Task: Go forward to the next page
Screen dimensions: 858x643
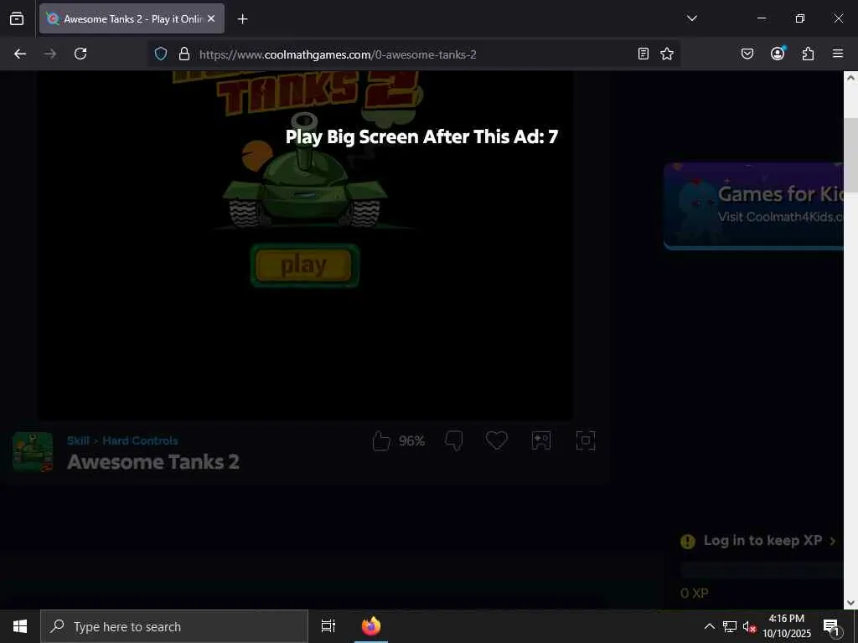Action: (50, 54)
